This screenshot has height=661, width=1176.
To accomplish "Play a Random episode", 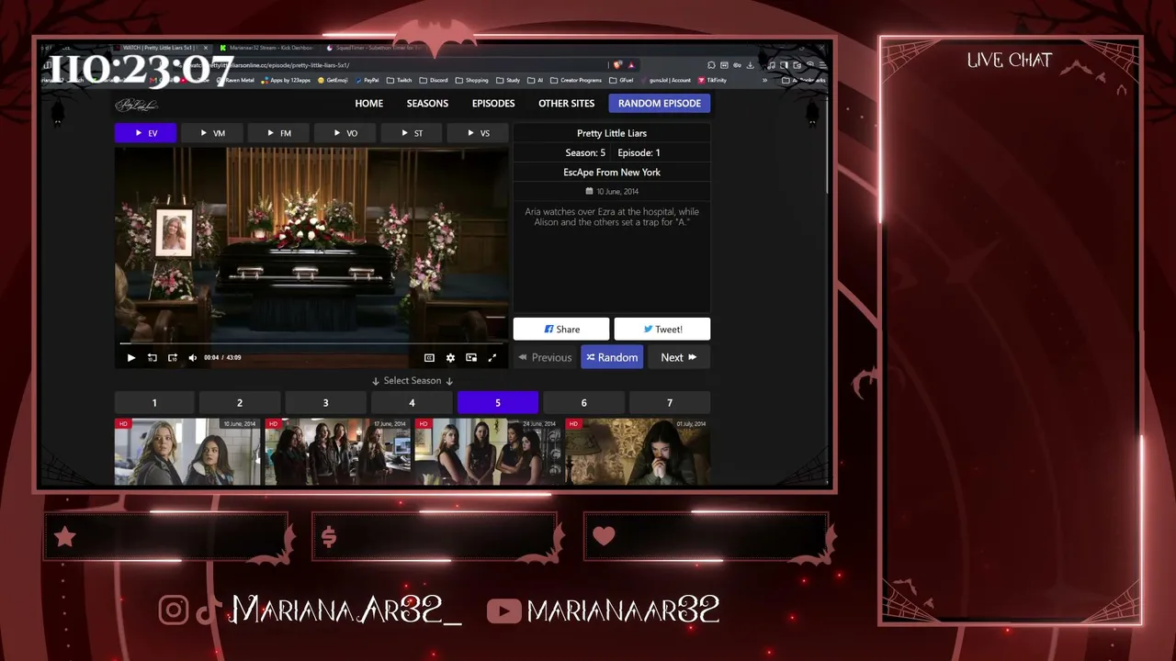I will 612,357.
